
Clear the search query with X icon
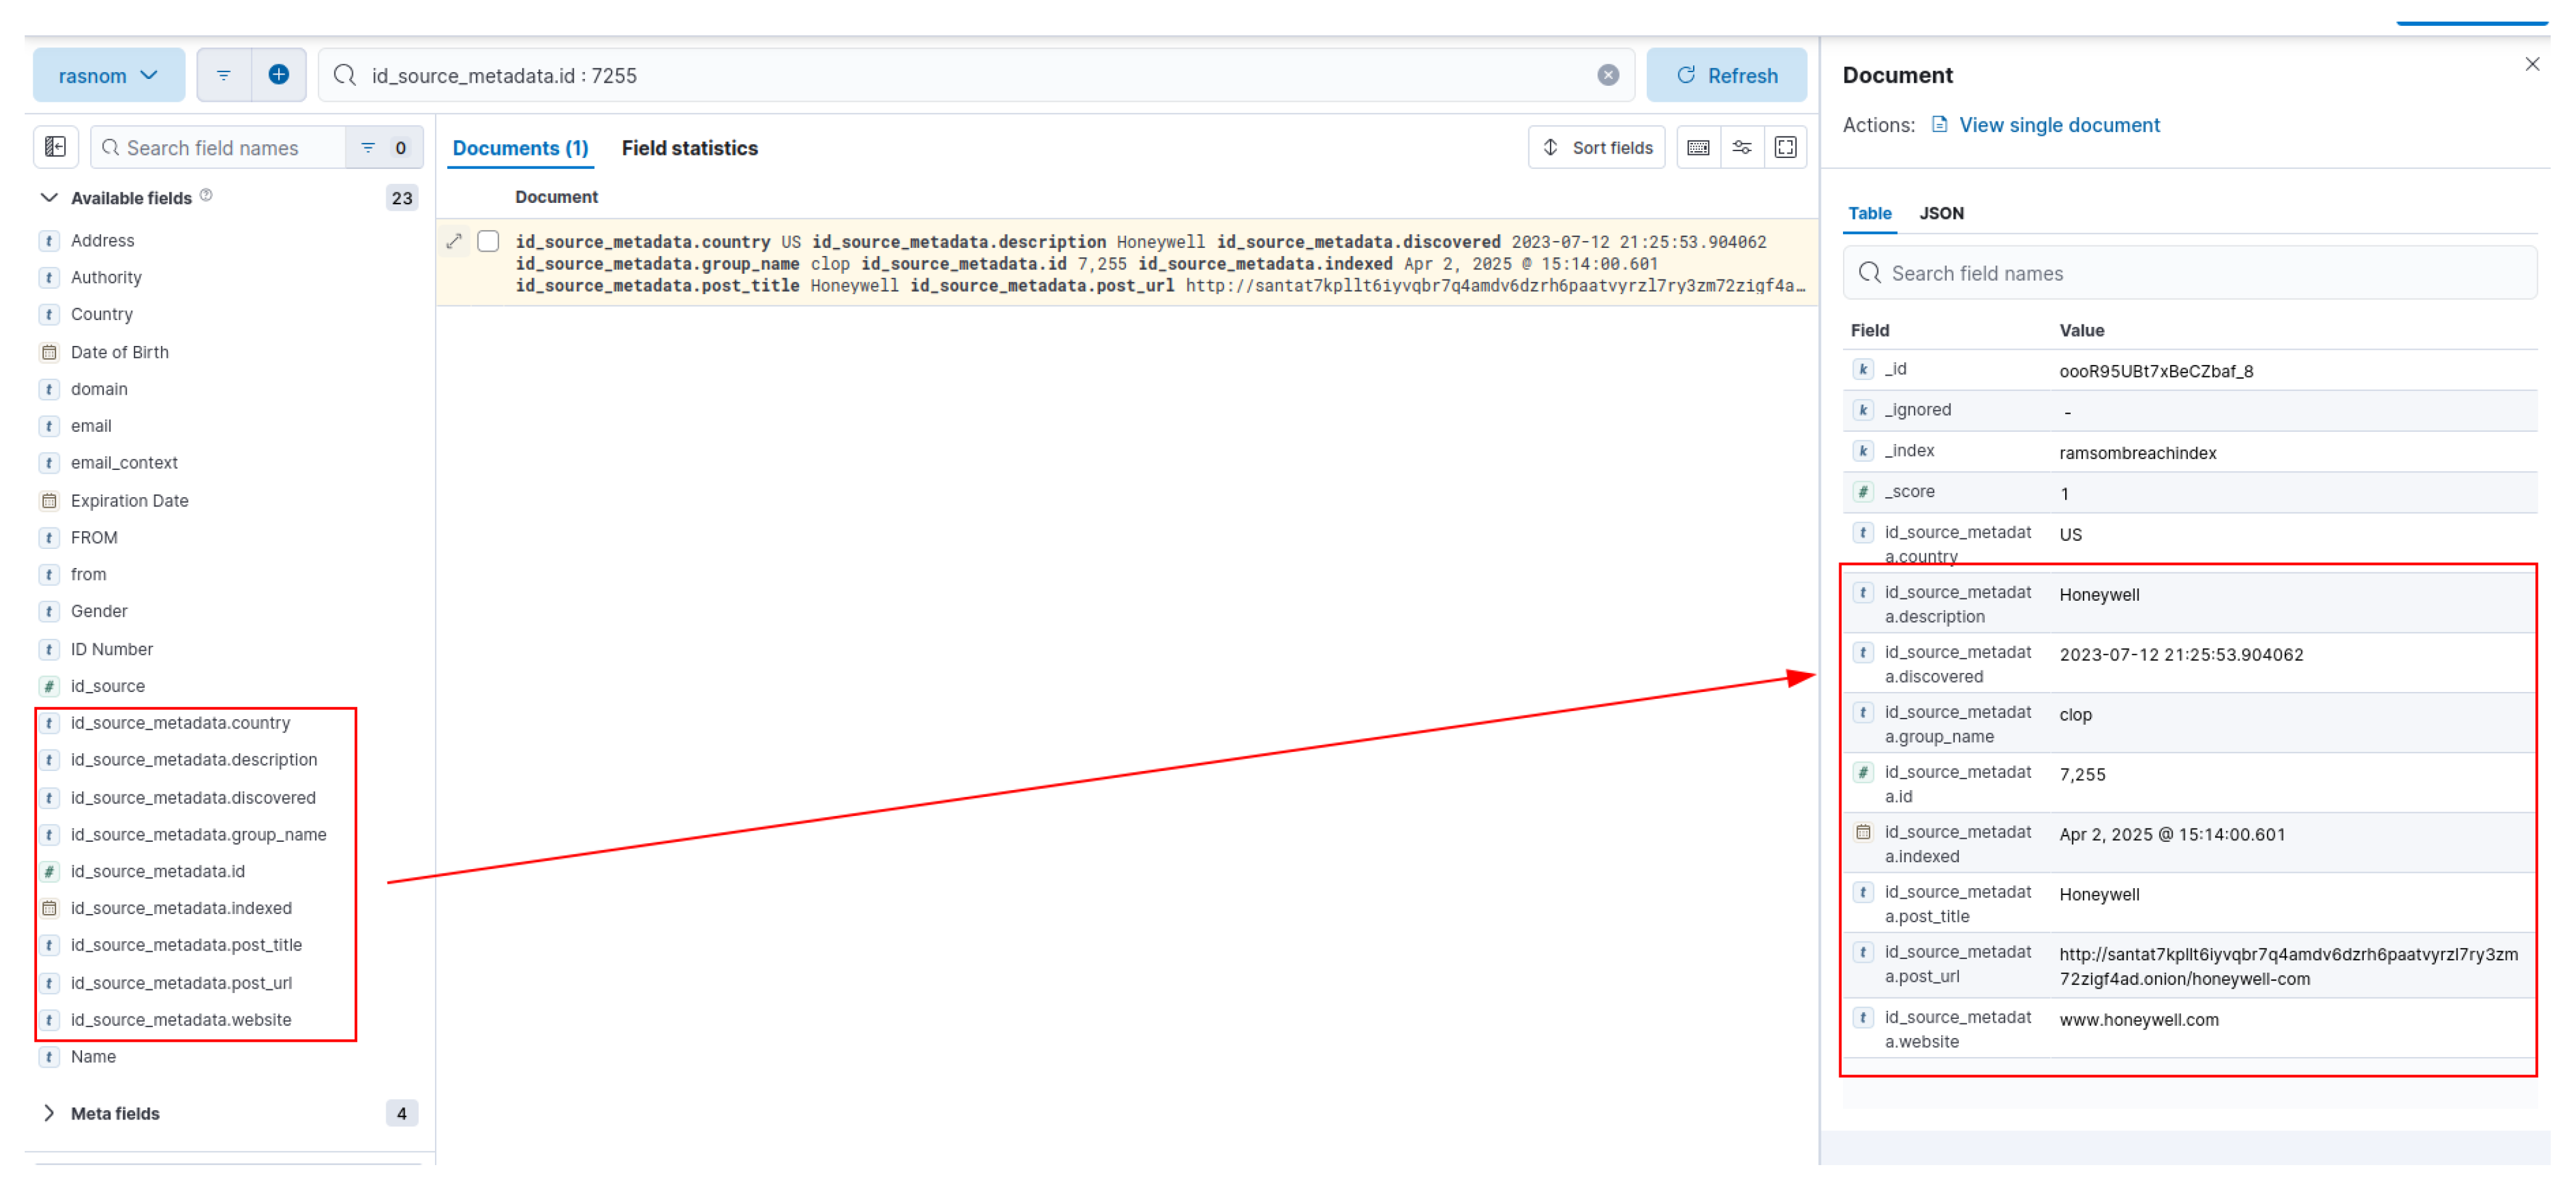click(1607, 75)
